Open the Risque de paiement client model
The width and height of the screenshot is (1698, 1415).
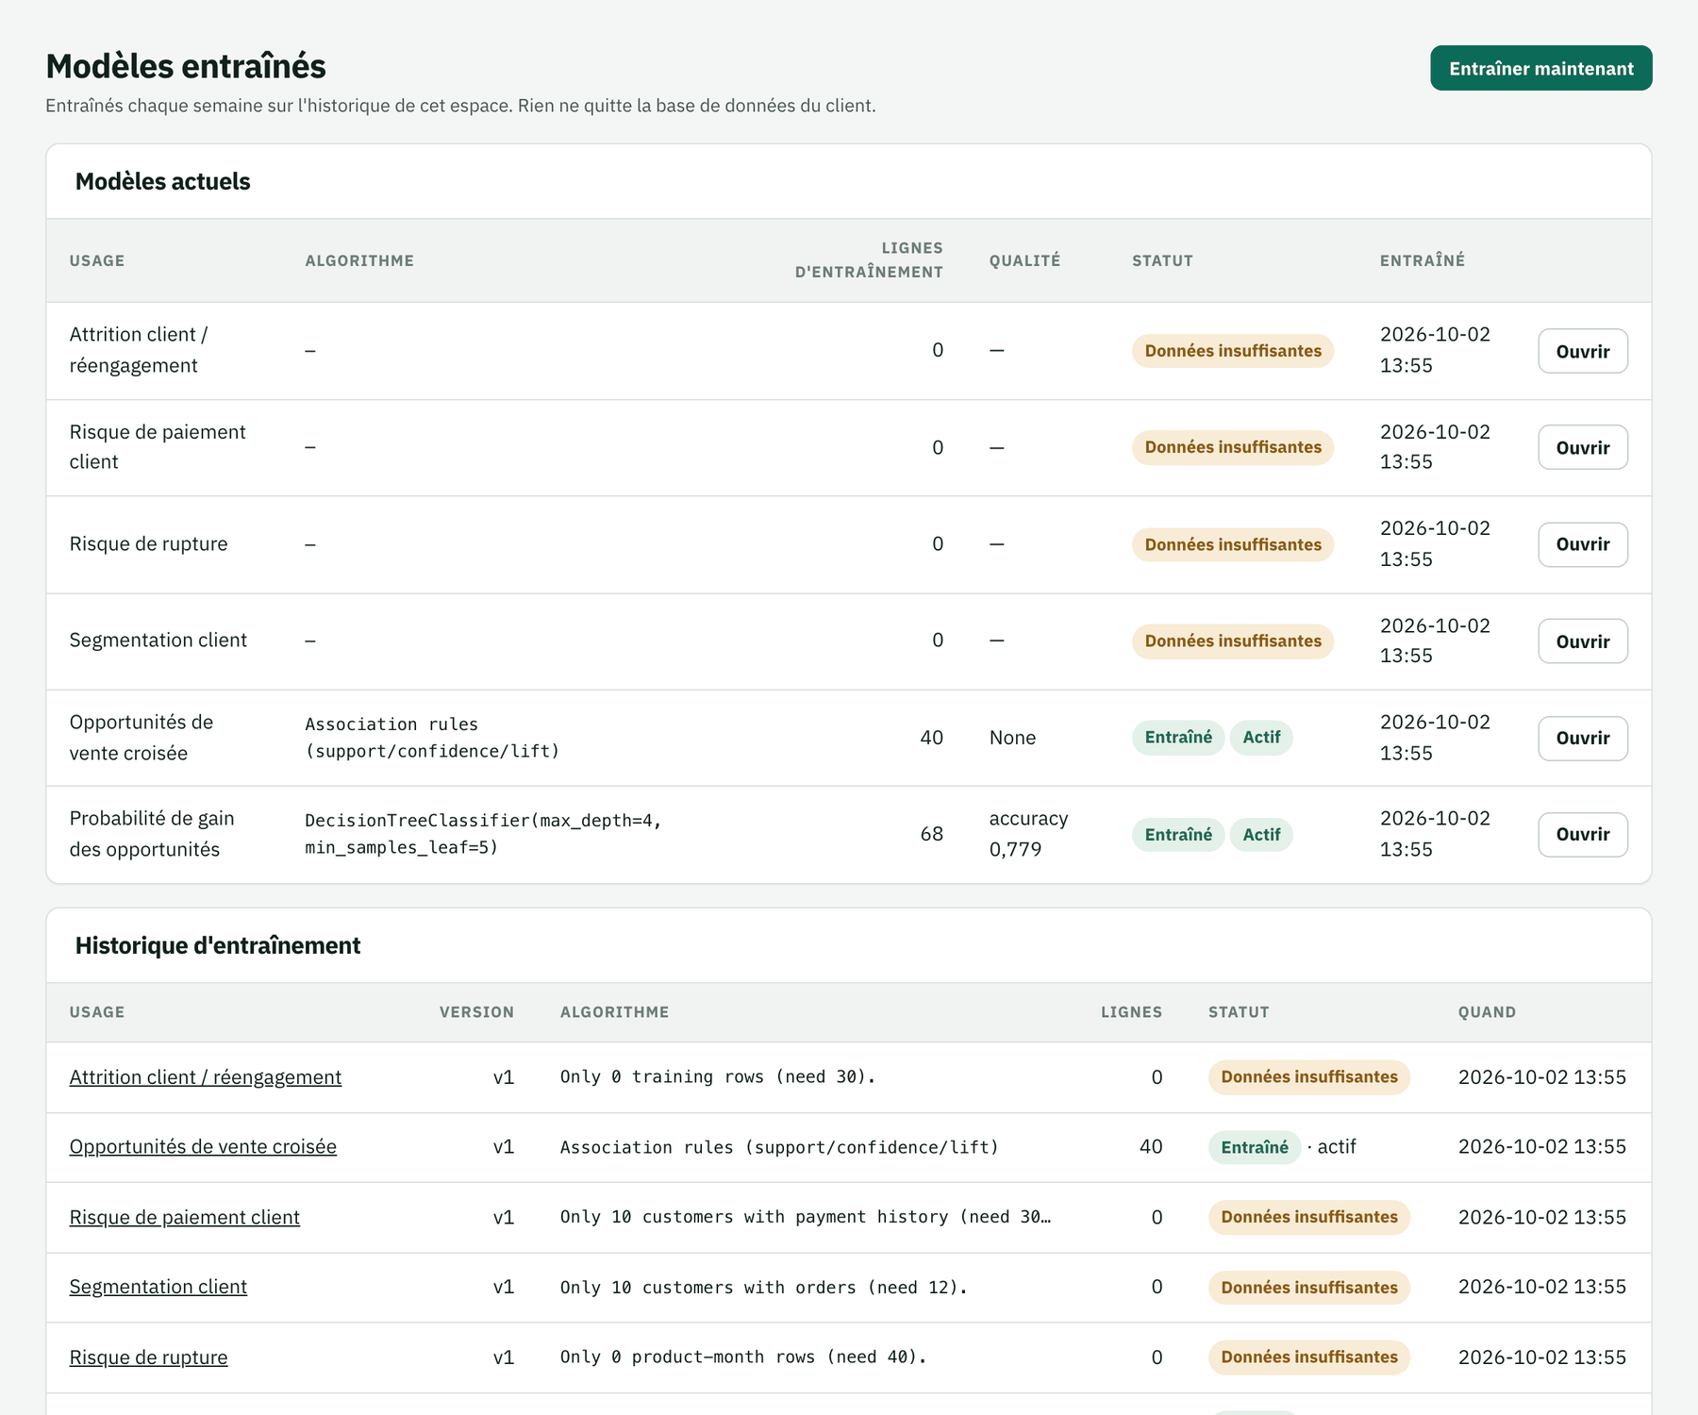(x=1582, y=447)
